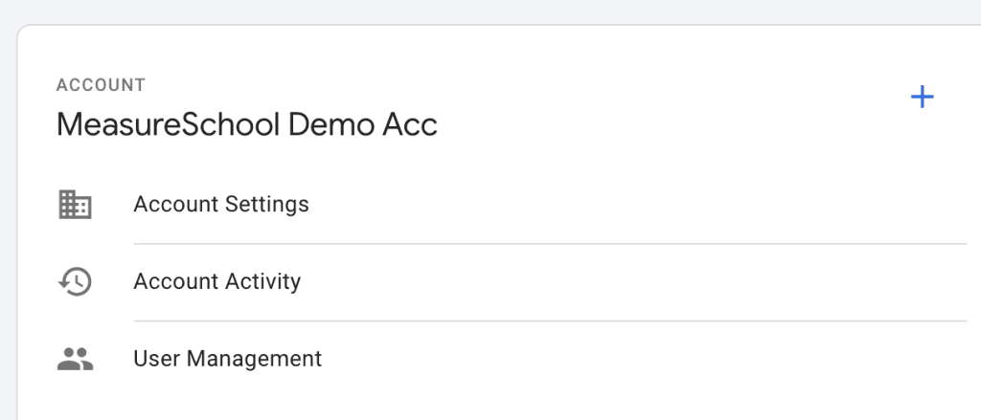Image resolution: width=981 pixels, height=420 pixels.
Task: Click the history clock icon for Account Activity
Action: click(x=75, y=281)
